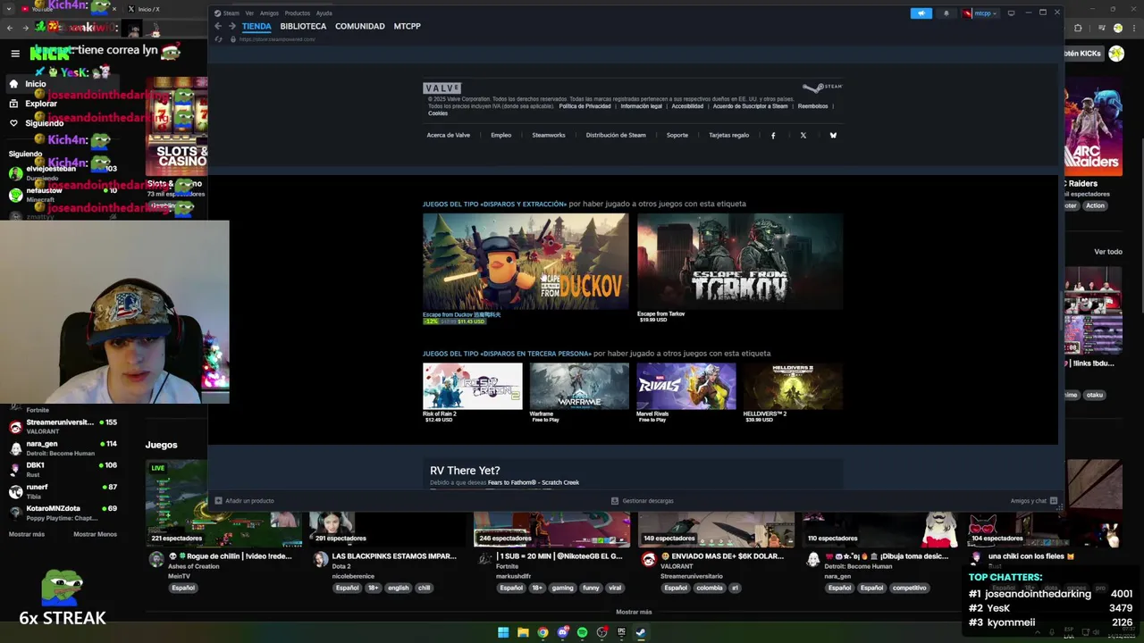The width and height of the screenshot is (1144, 643).
Task: Click the plus icon to add a product
Action: tap(218, 501)
